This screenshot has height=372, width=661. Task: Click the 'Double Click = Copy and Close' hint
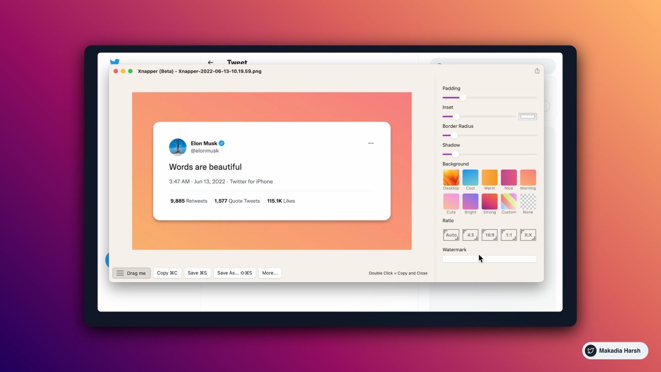pos(398,273)
